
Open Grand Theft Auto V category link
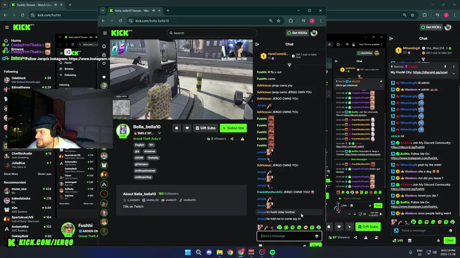147,139
